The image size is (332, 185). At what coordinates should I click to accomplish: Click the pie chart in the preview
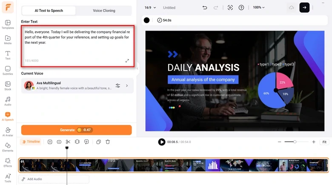tap(276, 90)
